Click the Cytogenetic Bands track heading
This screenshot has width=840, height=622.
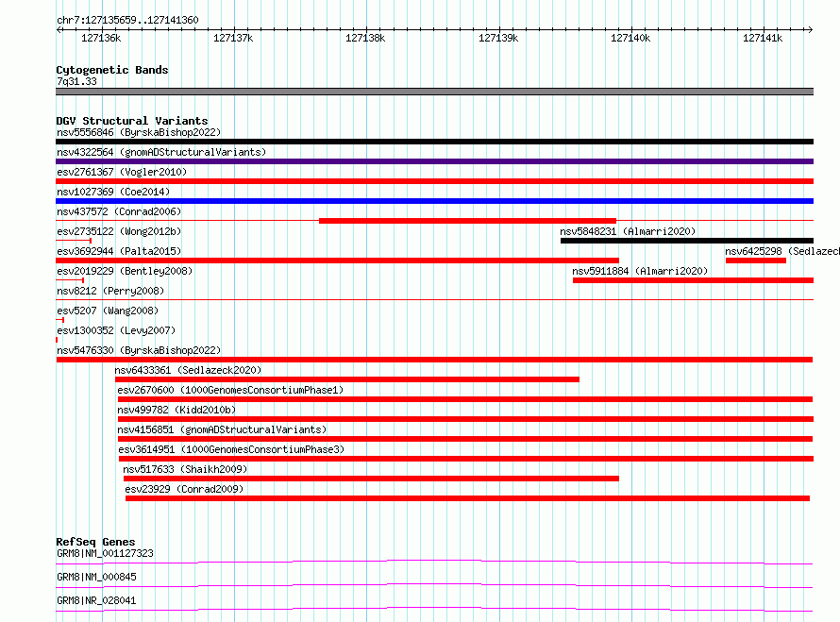(x=112, y=70)
